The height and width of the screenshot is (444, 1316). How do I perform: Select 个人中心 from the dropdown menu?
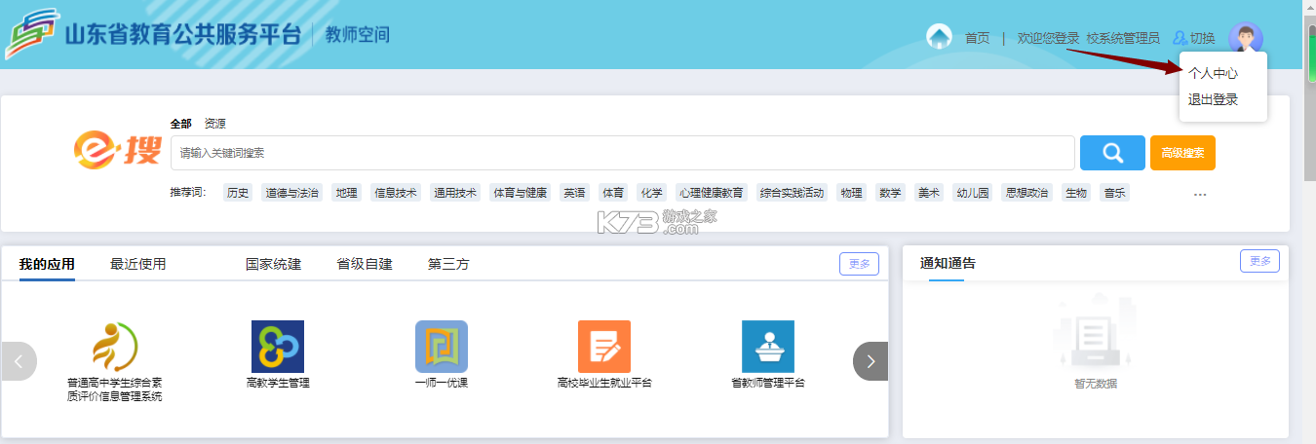coord(1213,73)
